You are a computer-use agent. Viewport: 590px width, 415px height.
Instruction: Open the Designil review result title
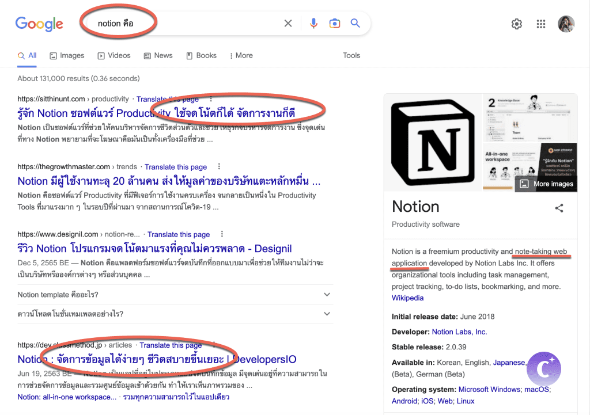(154, 249)
